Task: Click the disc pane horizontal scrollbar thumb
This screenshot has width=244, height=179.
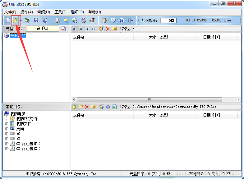Action: [x=150, y=99]
